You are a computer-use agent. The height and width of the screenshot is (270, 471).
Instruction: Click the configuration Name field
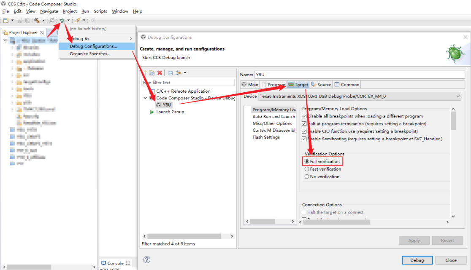(360, 75)
